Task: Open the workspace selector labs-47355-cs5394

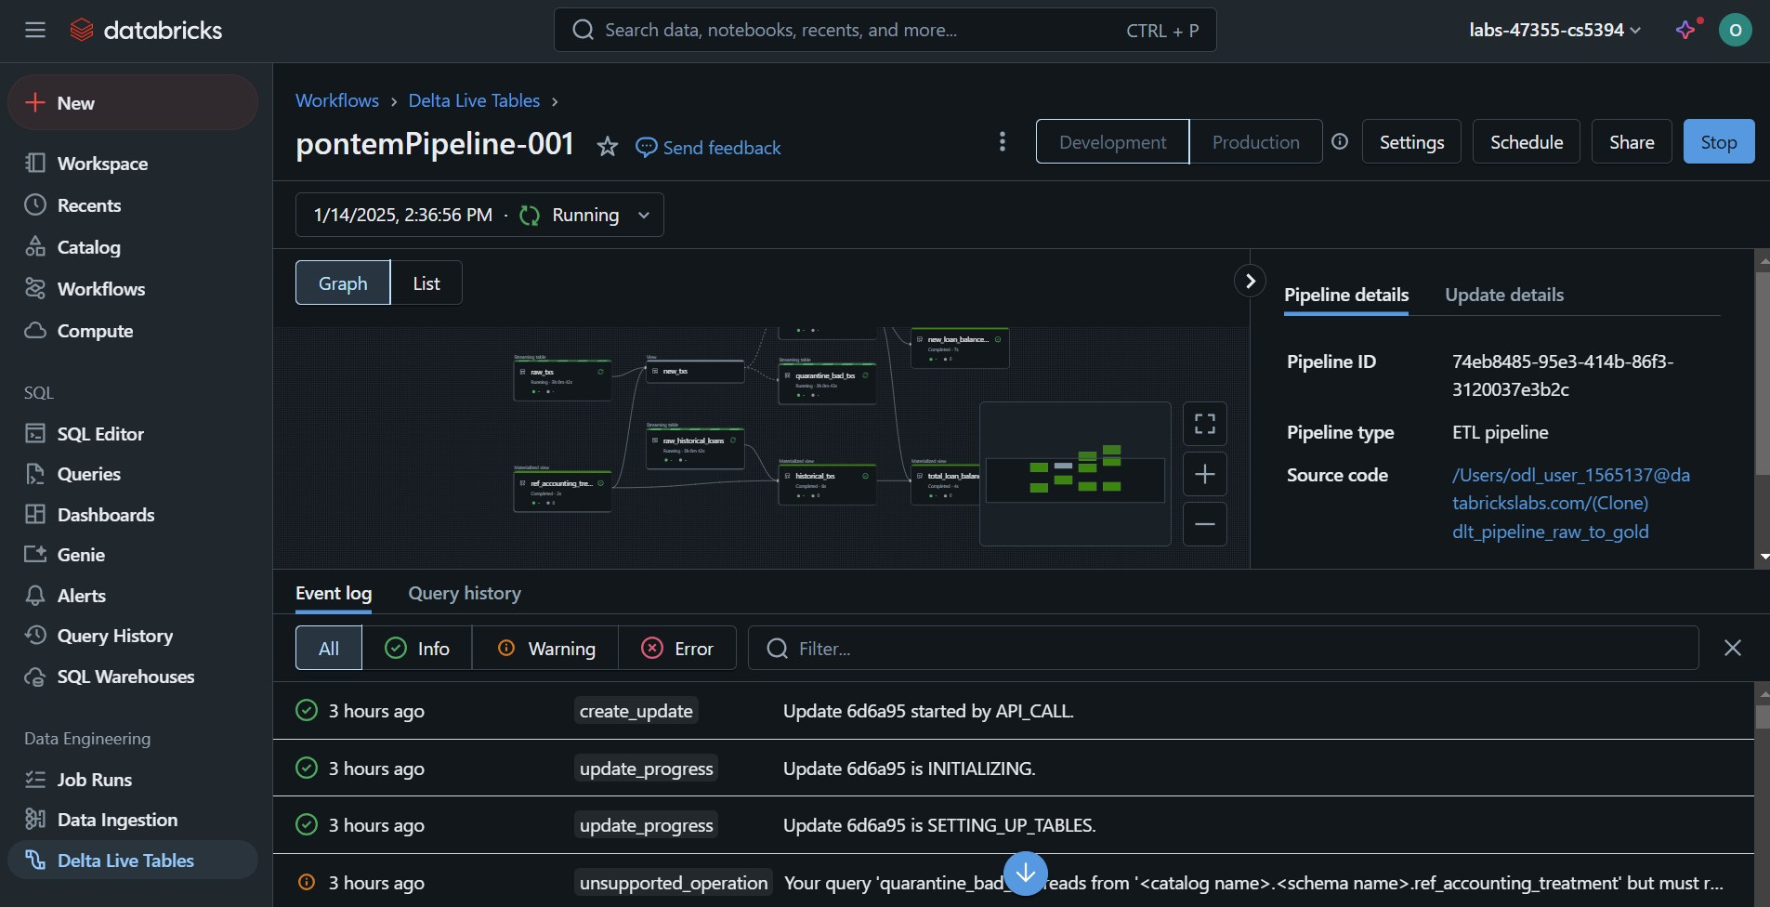Action: coord(1554,31)
